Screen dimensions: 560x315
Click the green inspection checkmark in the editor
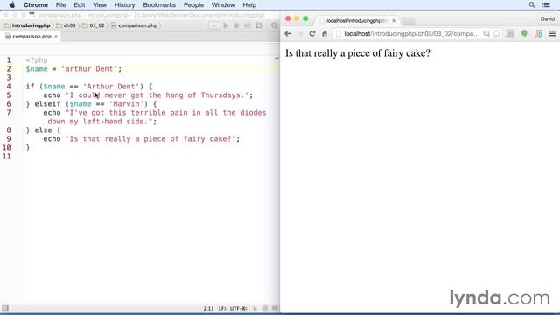(276, 59)
